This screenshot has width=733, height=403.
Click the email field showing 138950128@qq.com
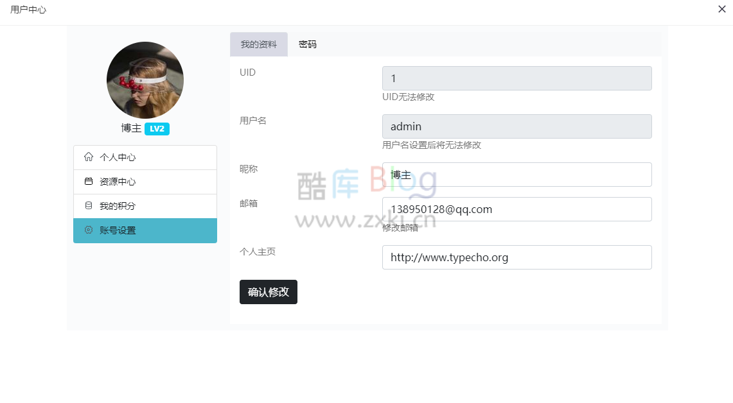517,209
